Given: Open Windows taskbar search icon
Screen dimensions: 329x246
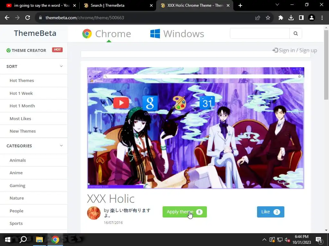Looking at the screenshot, I should point(23,240).
